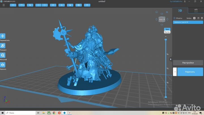This screenshot has height=115, width=204.
Task: Switch render mode to Рентген
Action: click(x=167, y=32)
